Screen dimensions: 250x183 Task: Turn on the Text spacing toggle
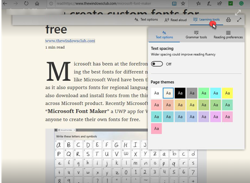point(157,64)
